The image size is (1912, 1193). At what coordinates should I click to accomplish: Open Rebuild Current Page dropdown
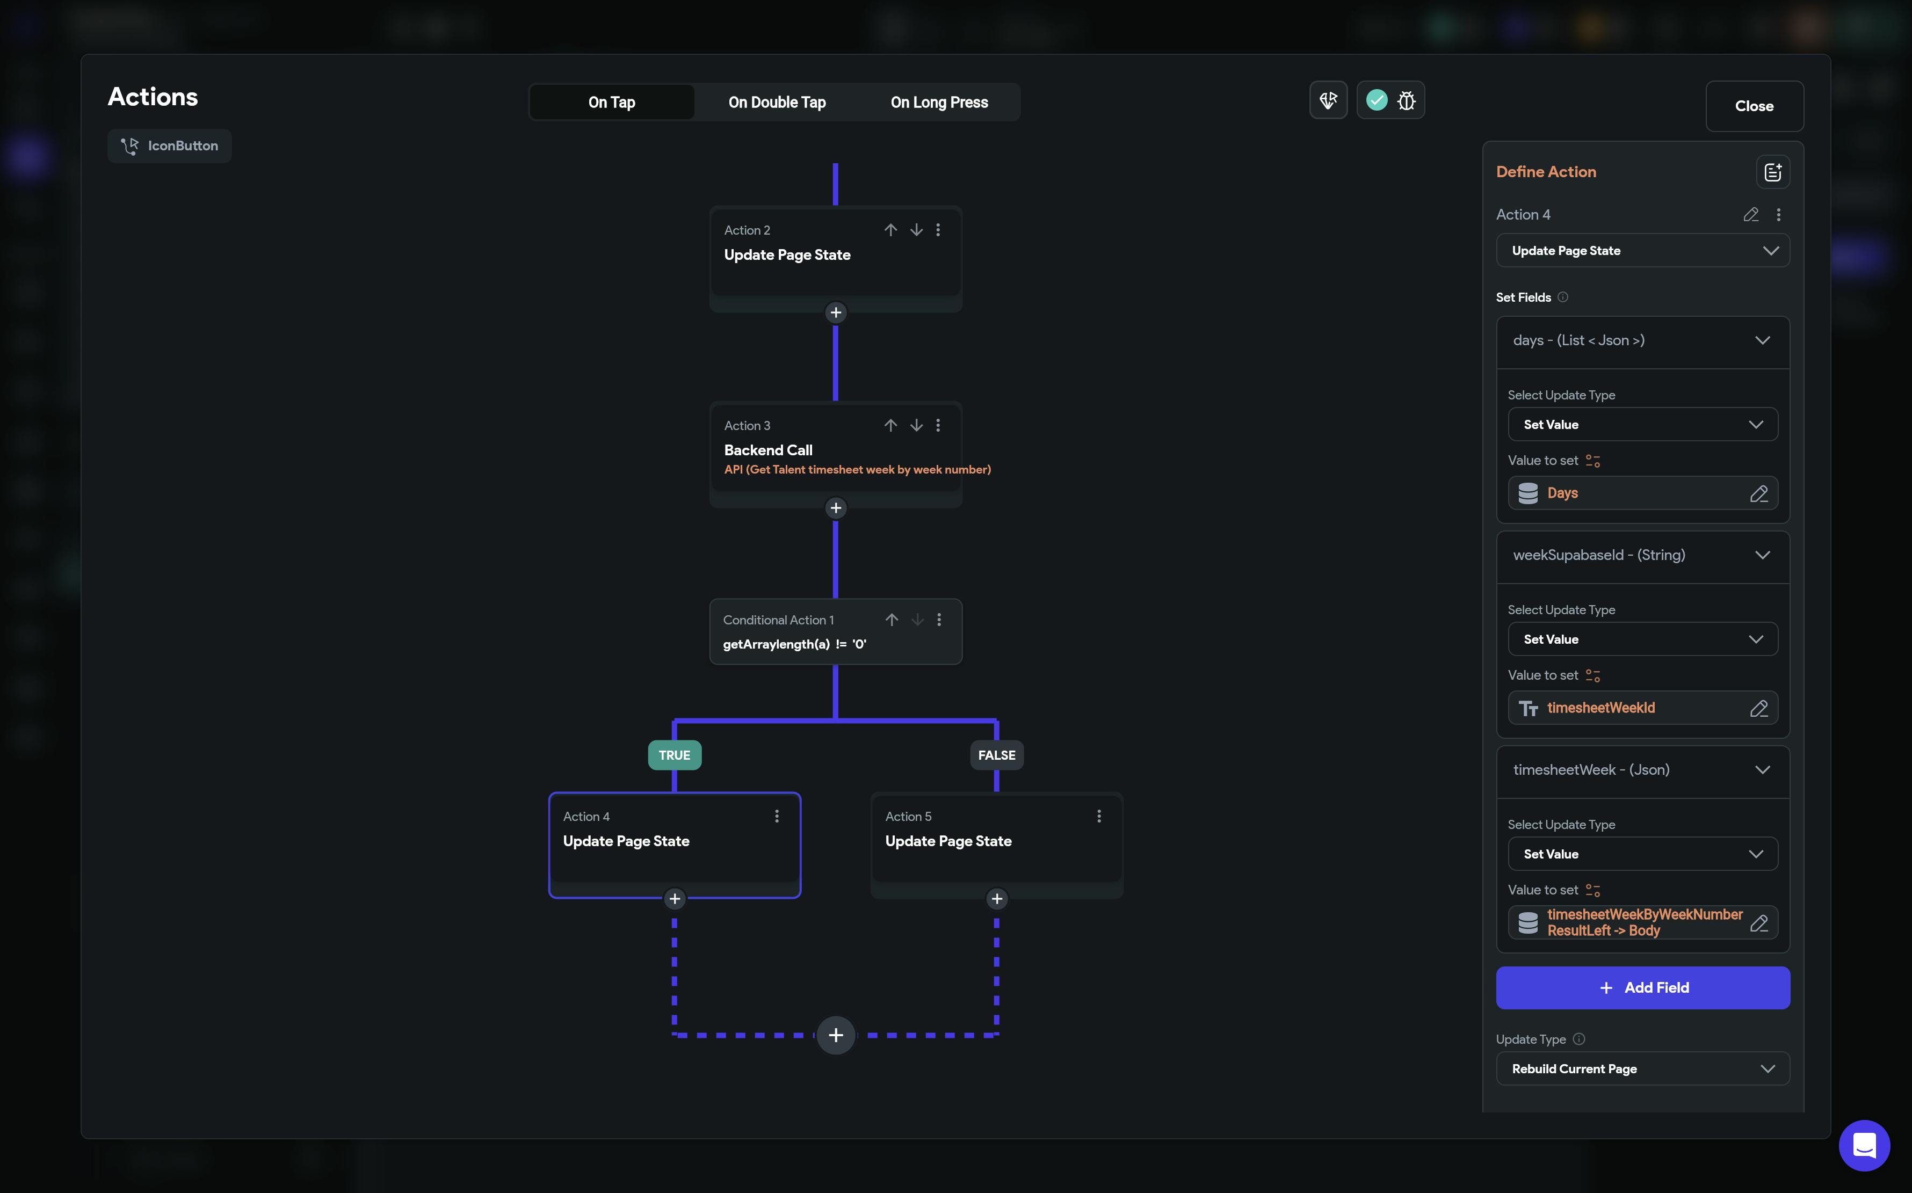tap(1642, 1069)
